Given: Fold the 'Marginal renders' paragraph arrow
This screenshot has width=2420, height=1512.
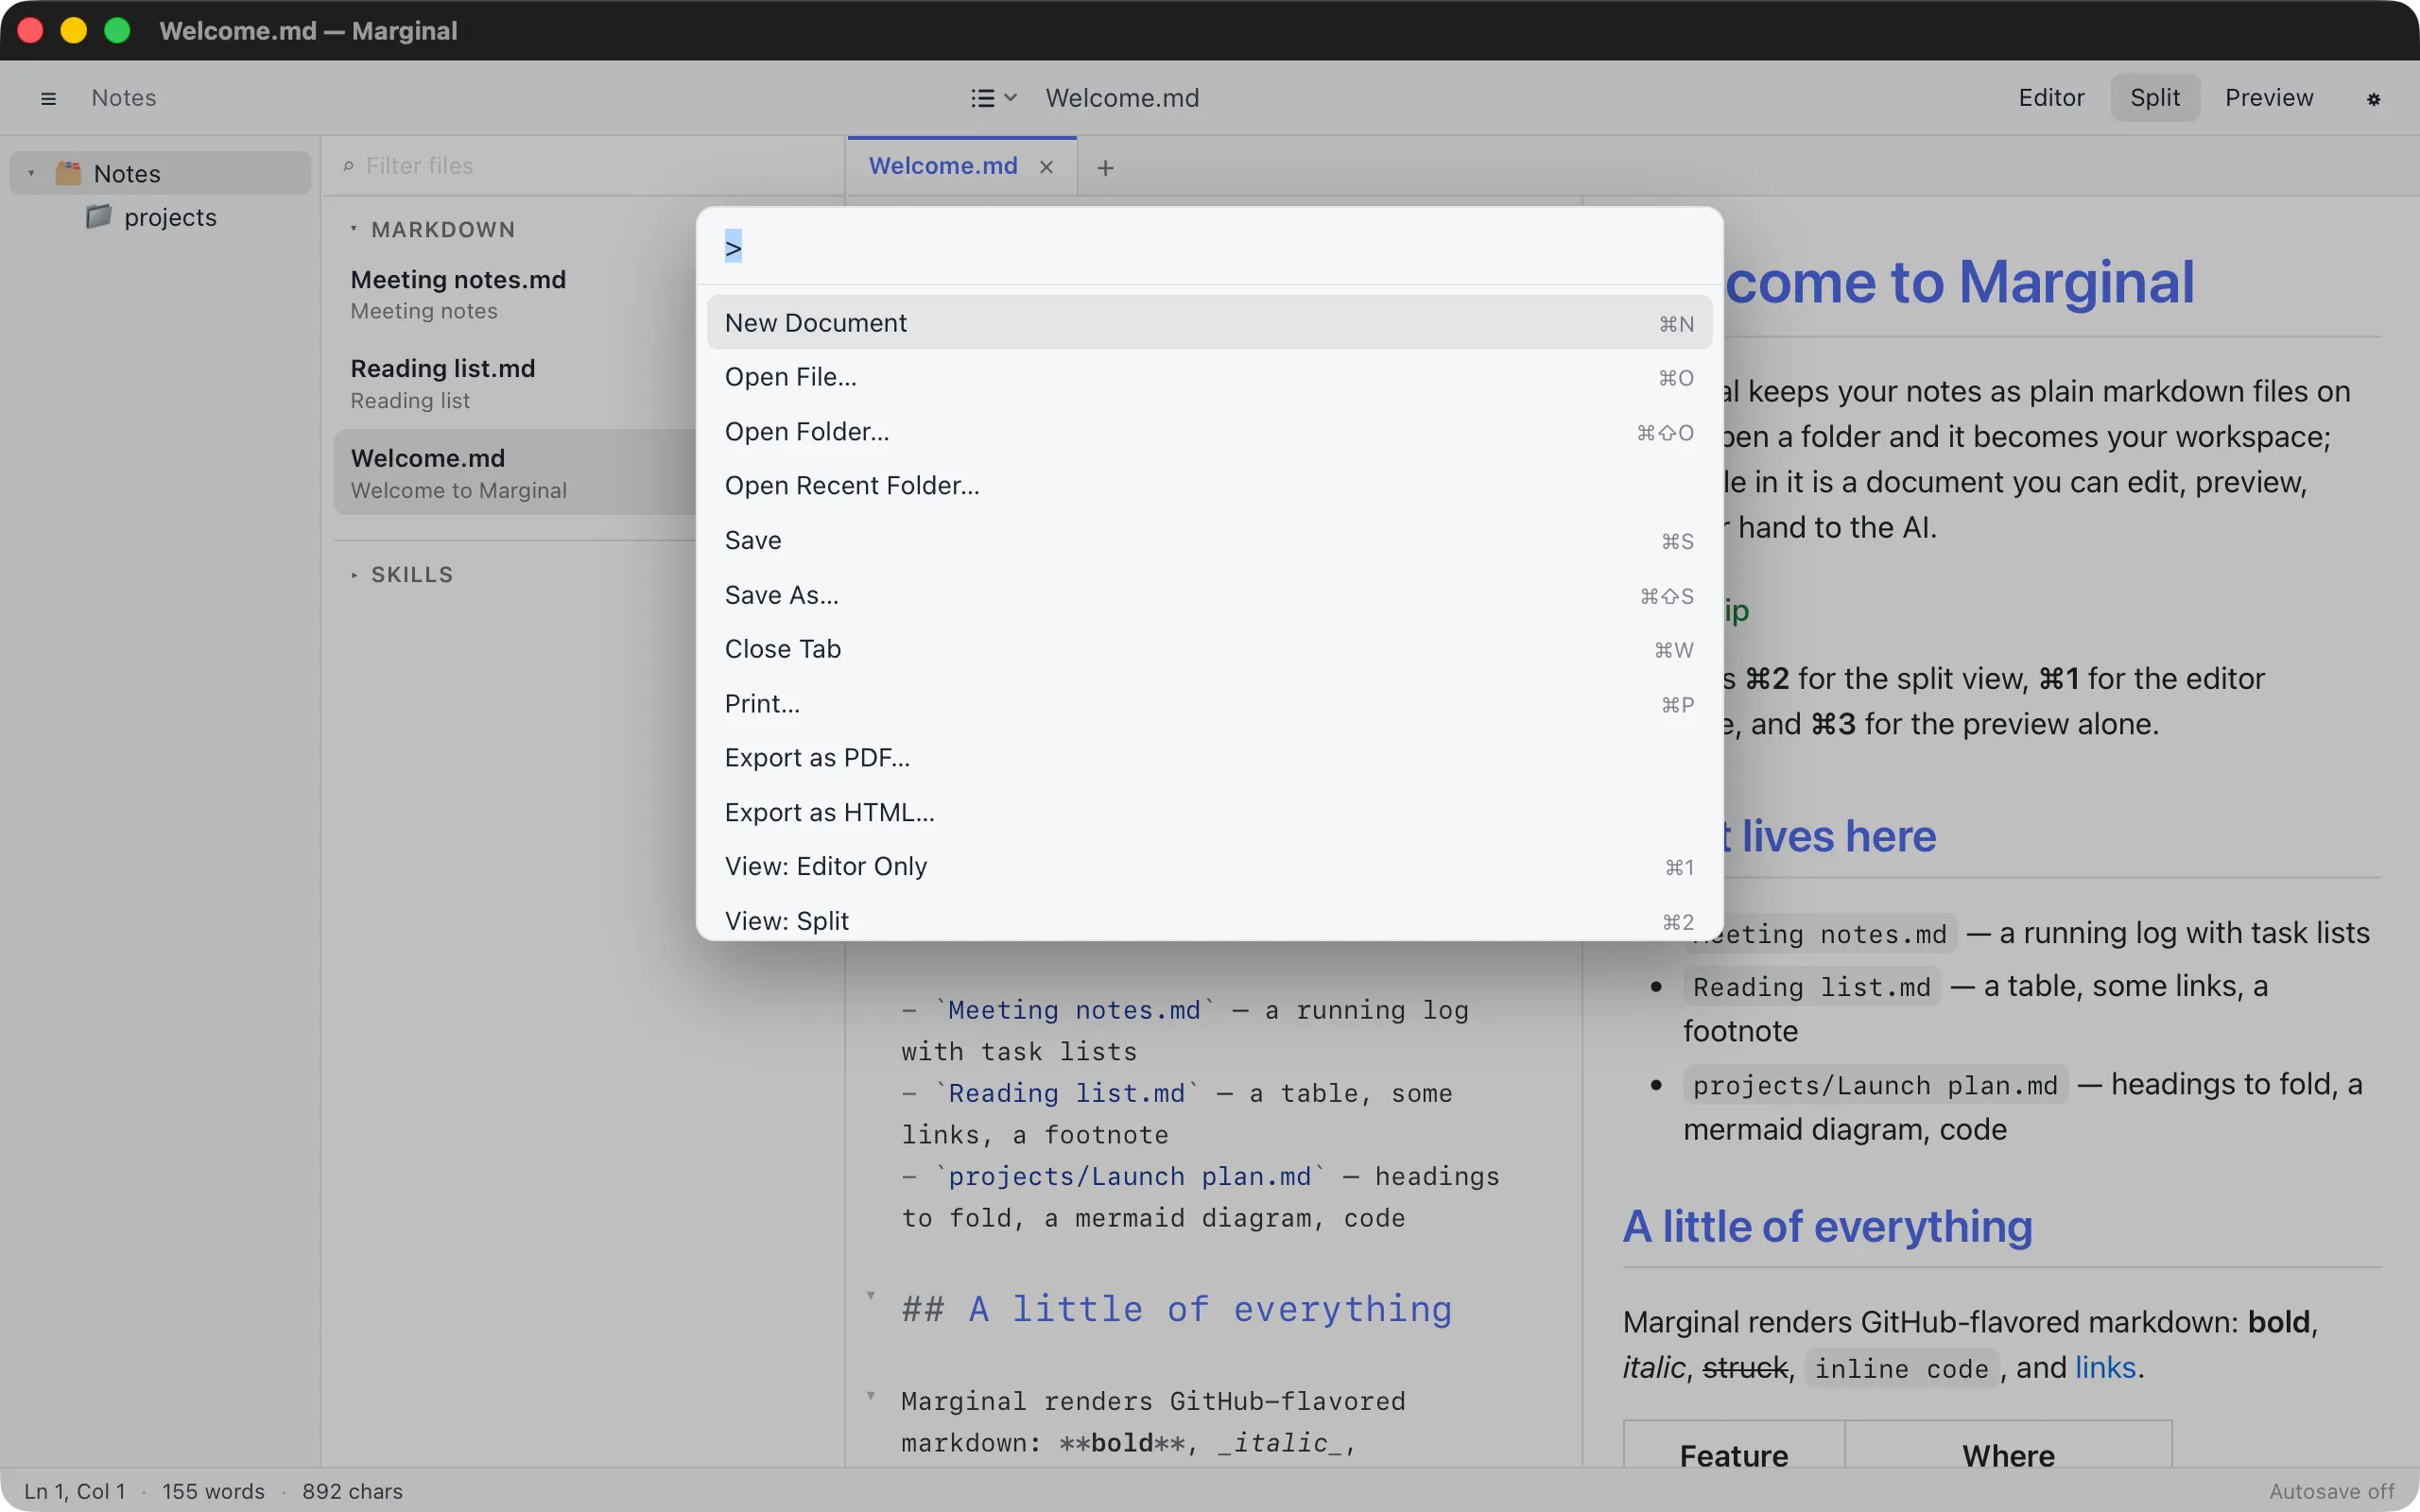Looking at the screenshot, I should (870, 1395).
